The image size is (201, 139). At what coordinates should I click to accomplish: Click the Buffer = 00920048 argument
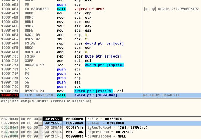pyautogui.click(x=106, y=123)
